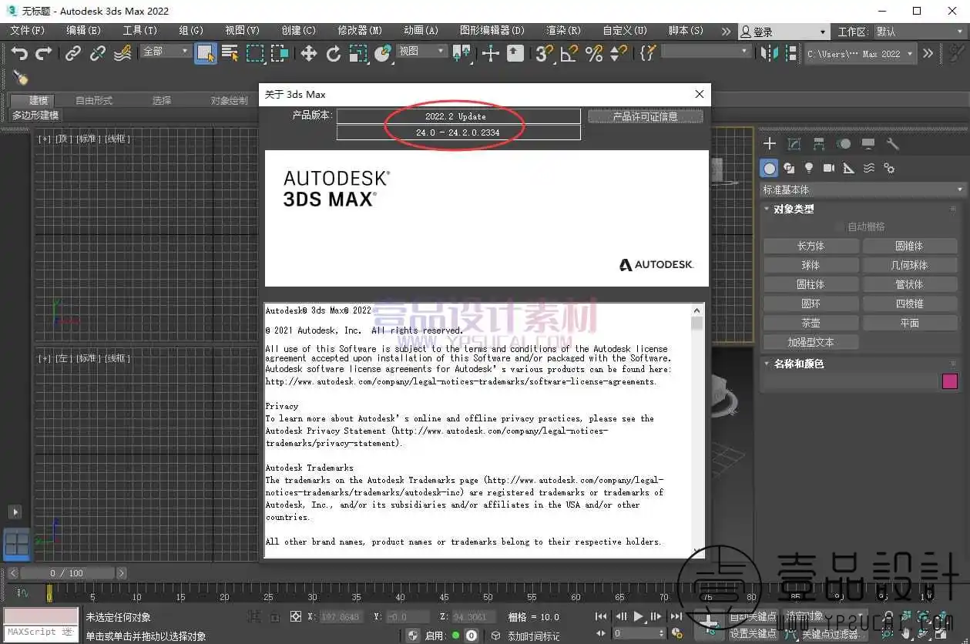Open the Display tab (monitor icon)

point(868,144)
